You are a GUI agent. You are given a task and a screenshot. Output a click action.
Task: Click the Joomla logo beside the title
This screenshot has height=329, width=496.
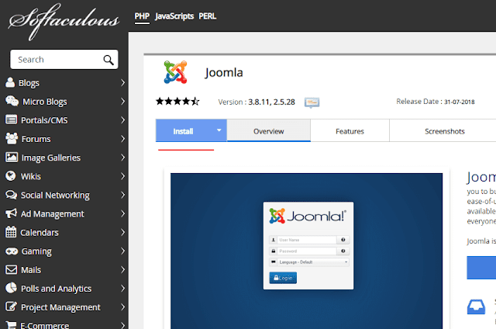(176, 72)
